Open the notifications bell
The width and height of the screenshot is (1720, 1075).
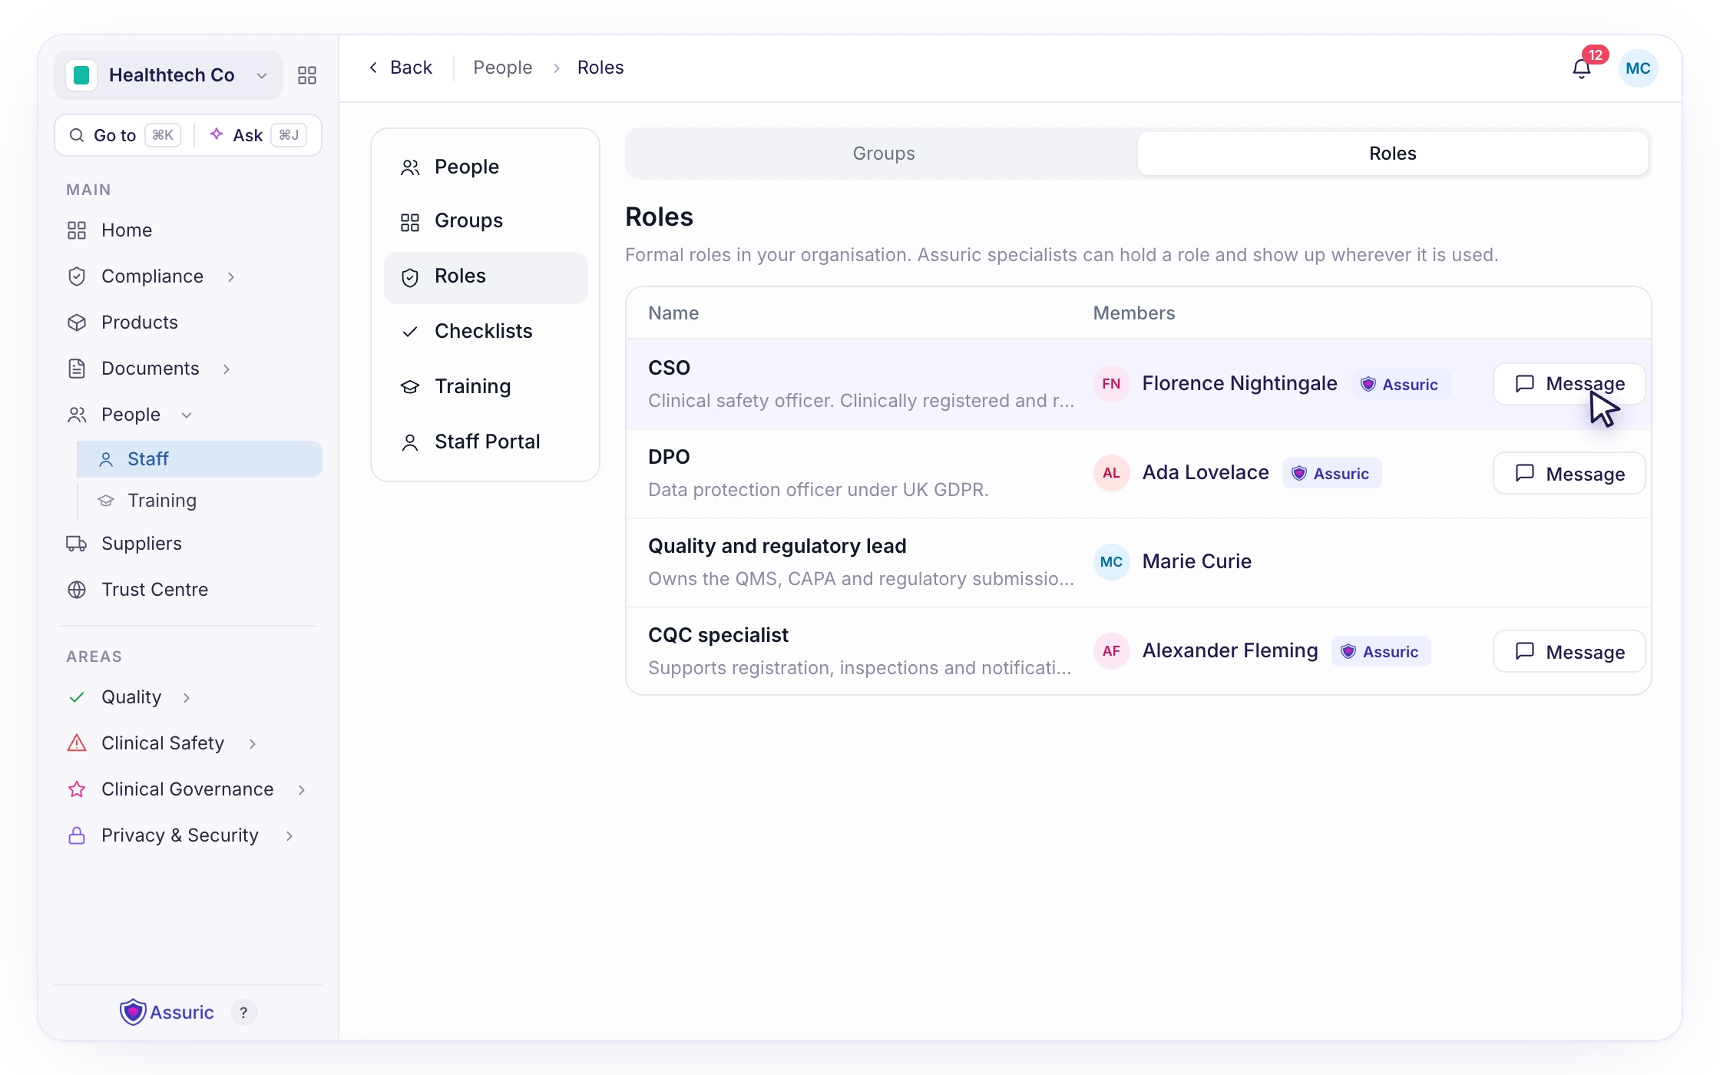[1582, 68]
